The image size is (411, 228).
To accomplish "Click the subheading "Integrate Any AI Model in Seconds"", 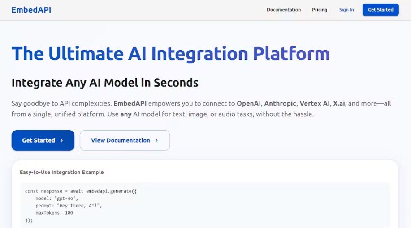I will tap(105, 83).
